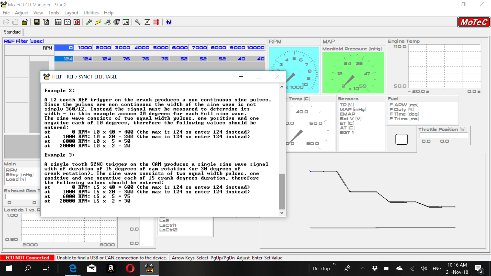The height and width of the screenshot is (276, 491).
Task: Open the Windows Start menu
Action: [x=9, y=268]
